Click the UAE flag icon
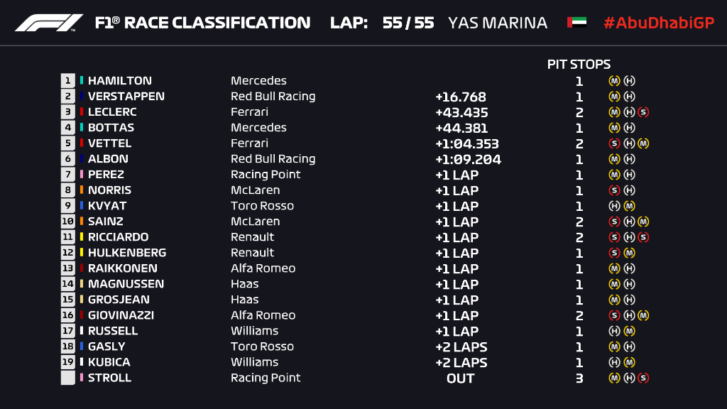Viewport: 727px width, 409px height. (576, 23)
